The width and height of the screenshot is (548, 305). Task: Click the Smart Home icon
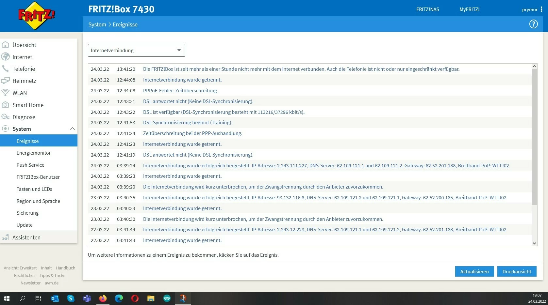click(6, 105)
